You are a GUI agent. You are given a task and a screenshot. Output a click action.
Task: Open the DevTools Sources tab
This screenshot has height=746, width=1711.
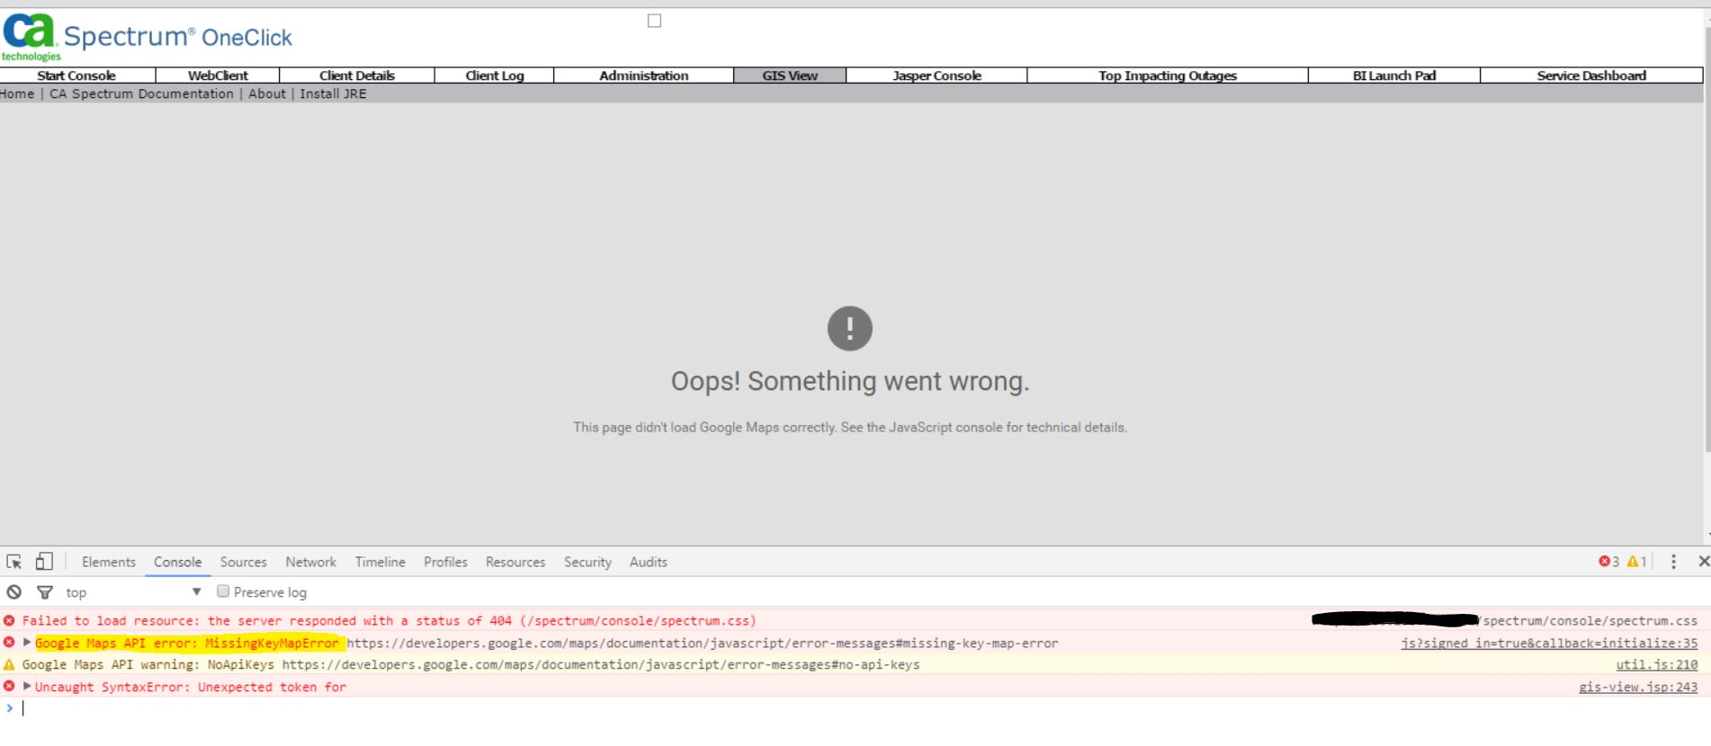(x=244, y=562)
